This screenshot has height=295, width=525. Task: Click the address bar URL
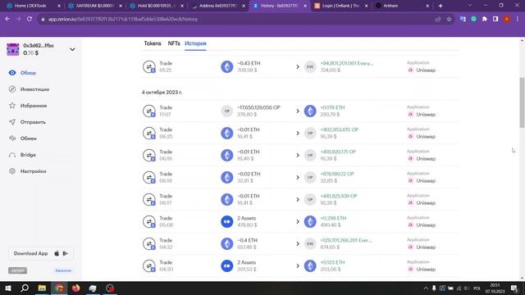pyautogui.click(x=122, y=19)
